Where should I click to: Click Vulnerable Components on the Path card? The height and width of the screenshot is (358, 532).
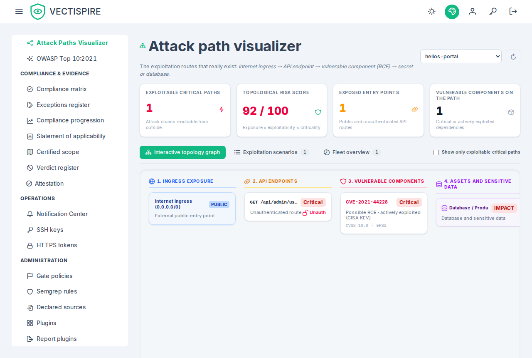pos(475,110)
